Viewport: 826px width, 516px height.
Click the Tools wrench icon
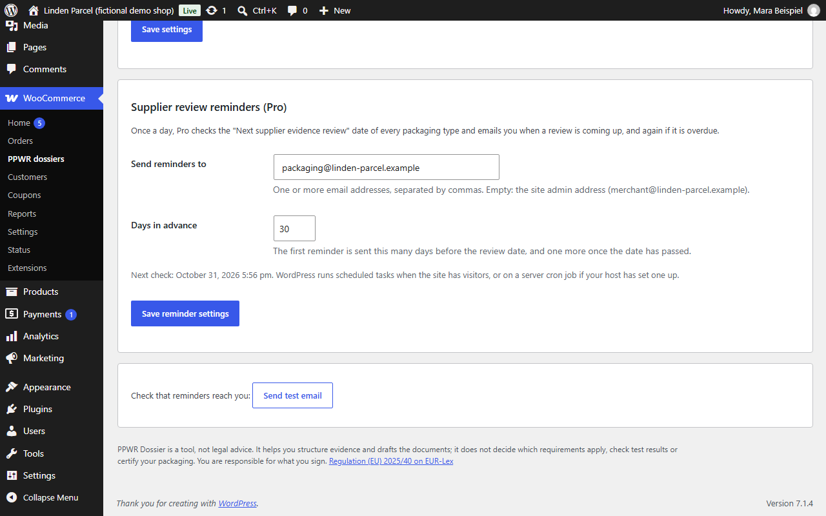[x=12, y=453]
